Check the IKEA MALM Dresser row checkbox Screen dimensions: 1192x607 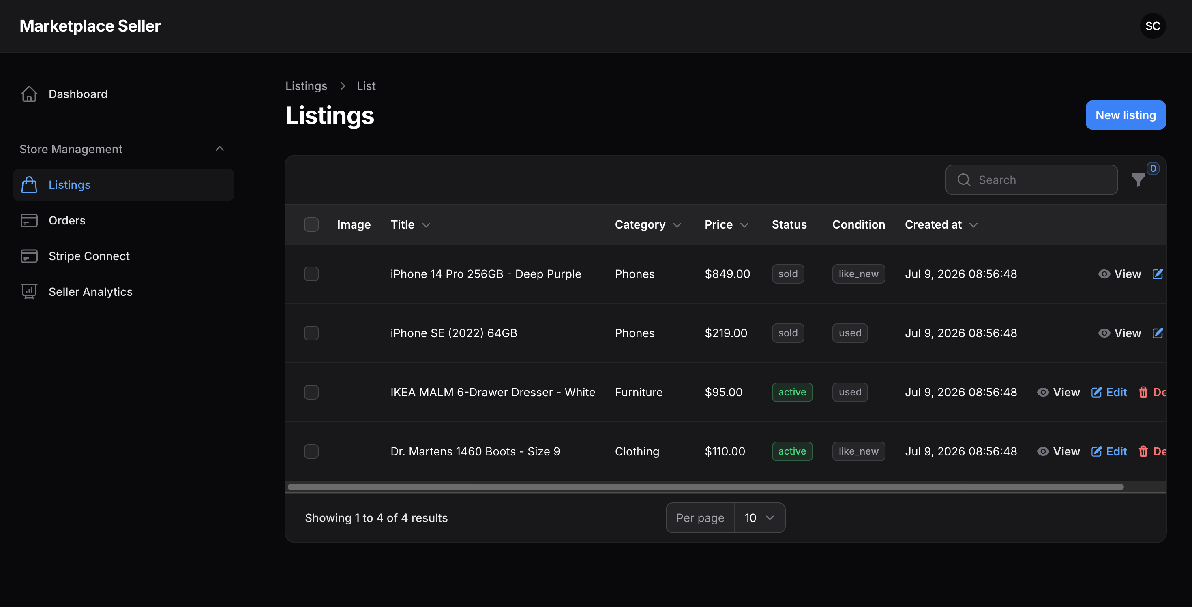click(311, 392)
